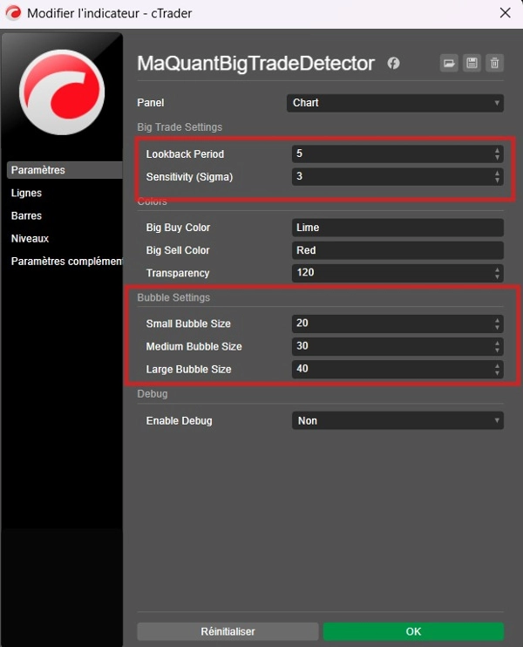Open the load preset folder icon

click(x=449, y=63)
